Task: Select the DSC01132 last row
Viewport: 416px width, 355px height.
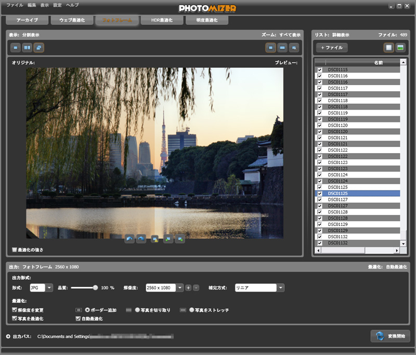Action: tap(357, 243)
